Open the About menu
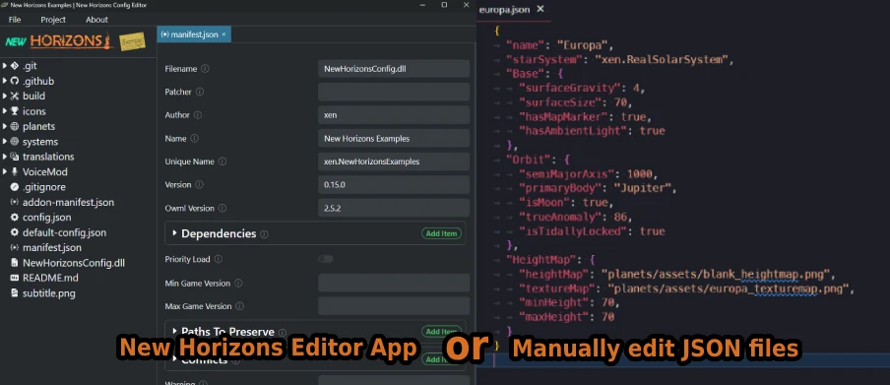This screenshot has height=385, width=890. point(96,20)
